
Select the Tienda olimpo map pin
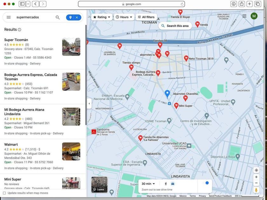131,67
